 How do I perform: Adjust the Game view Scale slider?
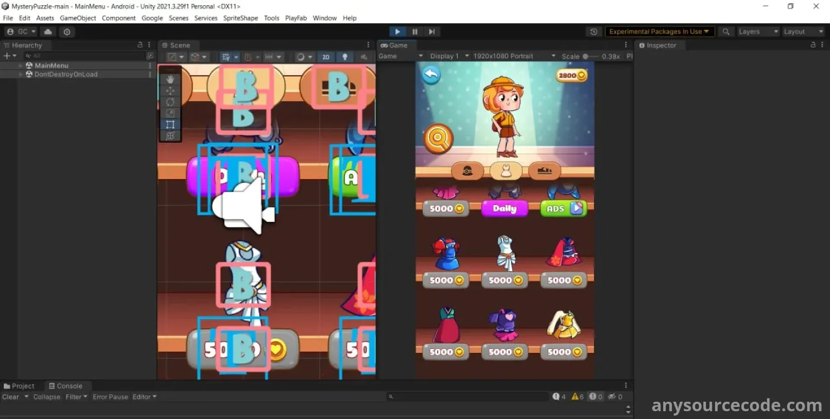(586, 56)
